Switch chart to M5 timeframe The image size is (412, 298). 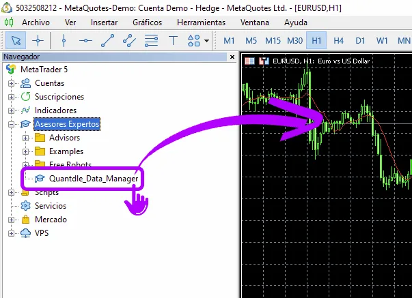[x=251, y=41]
